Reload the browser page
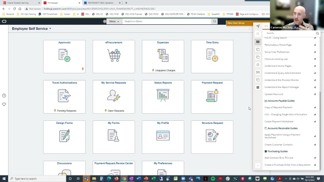Image resolution: width=324 pixels, height=182 pixels. pyautogui.click(x=14, y=9)
